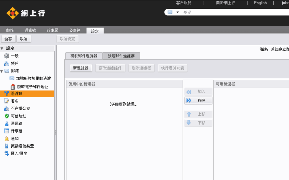
Task: Click the 移除 double-arrow button
Action: [x=198, y=100]
